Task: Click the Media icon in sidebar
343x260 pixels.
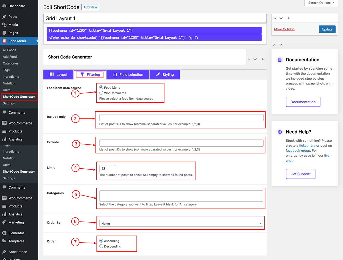Action: 4,25
